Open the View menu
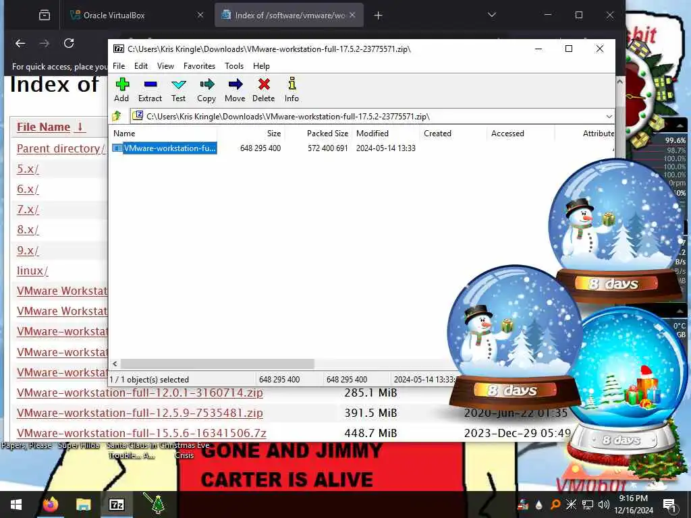The height and width of the screenshot is (518, 691). point(166,66)
